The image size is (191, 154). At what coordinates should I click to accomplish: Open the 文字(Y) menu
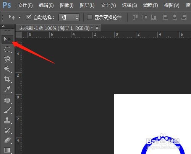click(x=108, y=5)
